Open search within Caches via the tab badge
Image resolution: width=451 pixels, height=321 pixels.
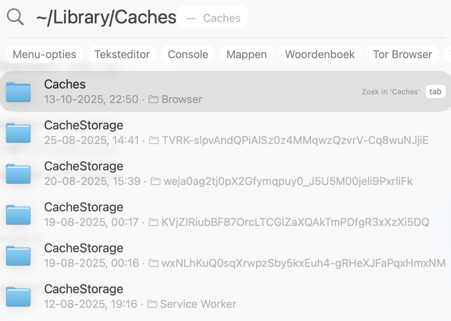[x=435, y=91]
